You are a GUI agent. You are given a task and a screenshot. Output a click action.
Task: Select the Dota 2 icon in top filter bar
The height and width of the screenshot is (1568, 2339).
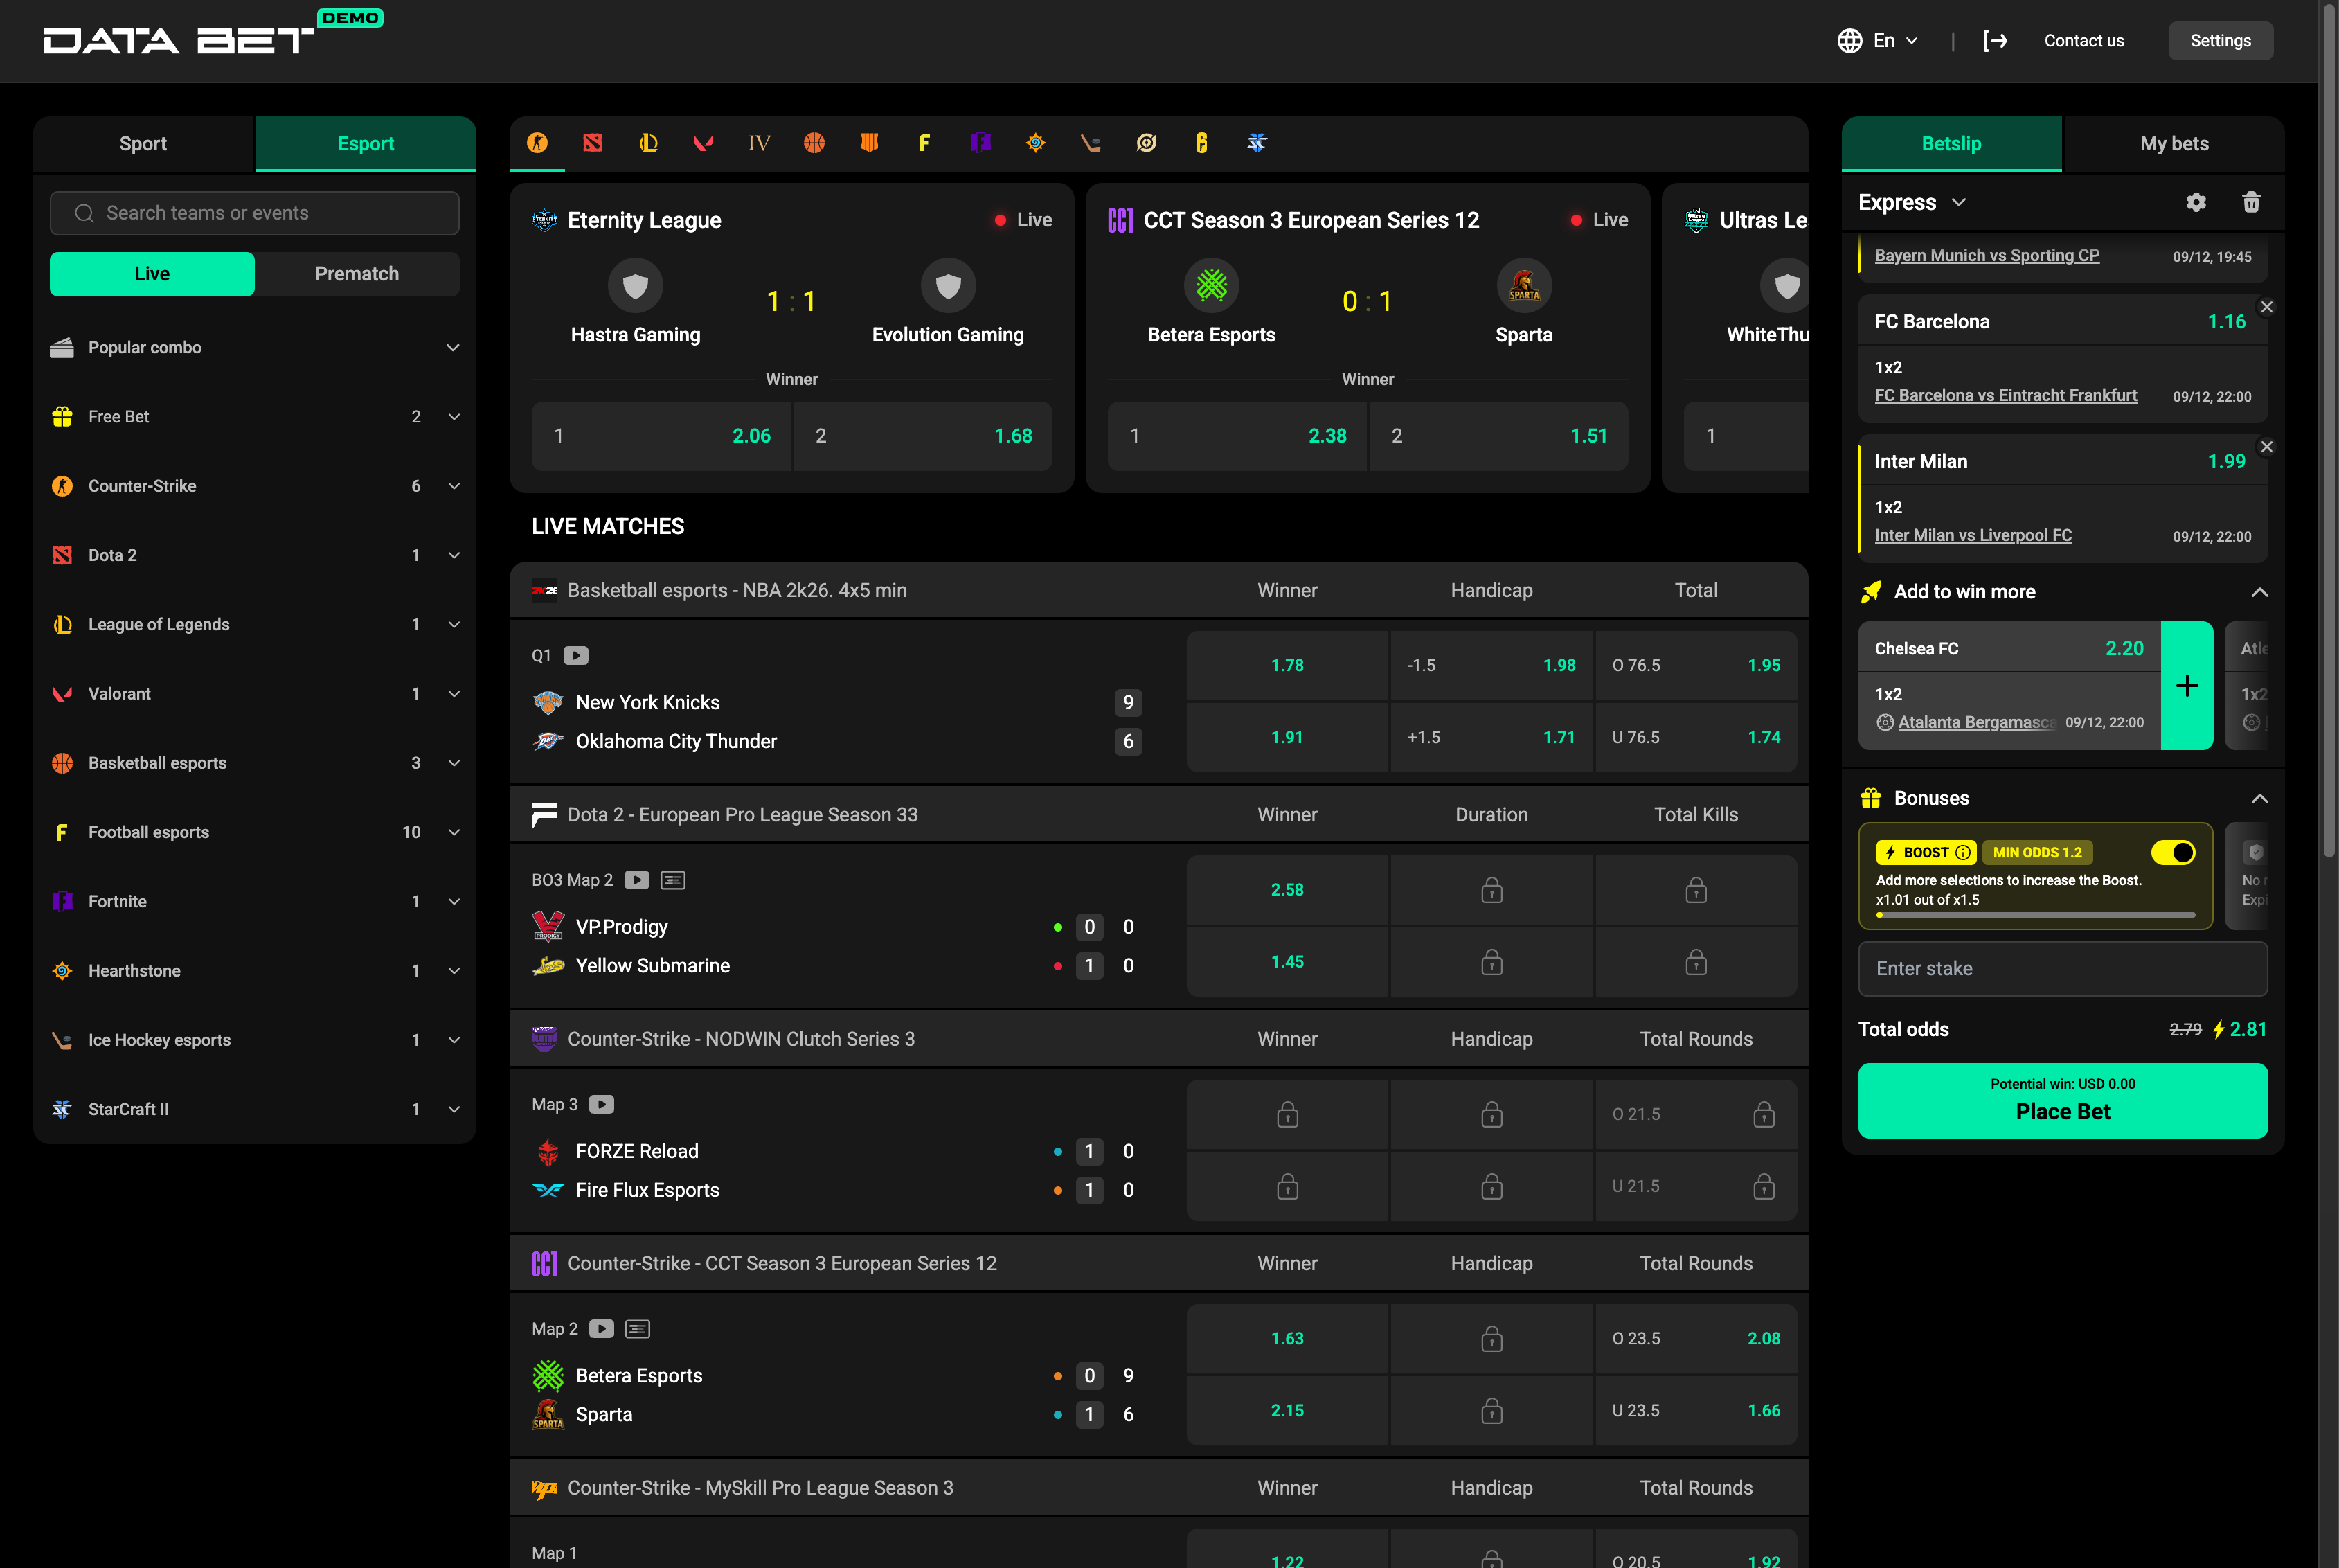[x=593, y=143]
